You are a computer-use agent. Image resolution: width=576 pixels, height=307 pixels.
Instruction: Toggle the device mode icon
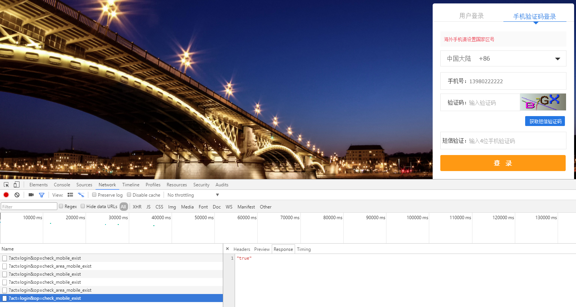[16, 185]
